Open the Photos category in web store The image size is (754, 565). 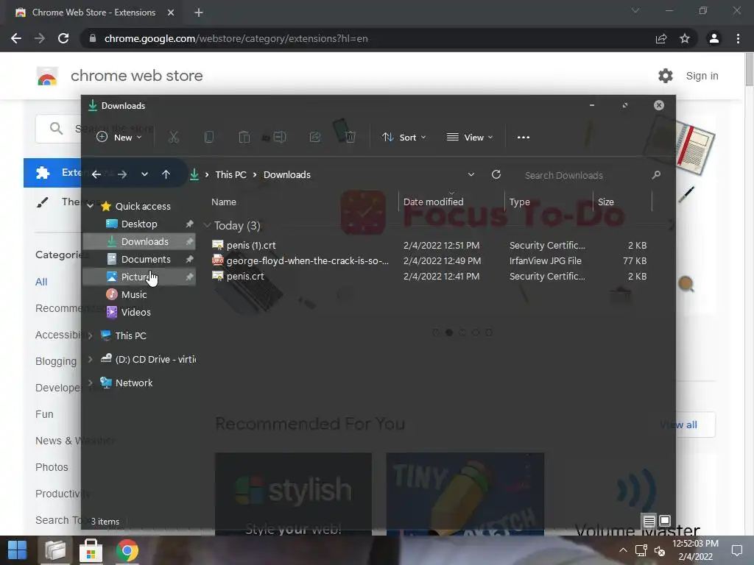pos(52,467)
